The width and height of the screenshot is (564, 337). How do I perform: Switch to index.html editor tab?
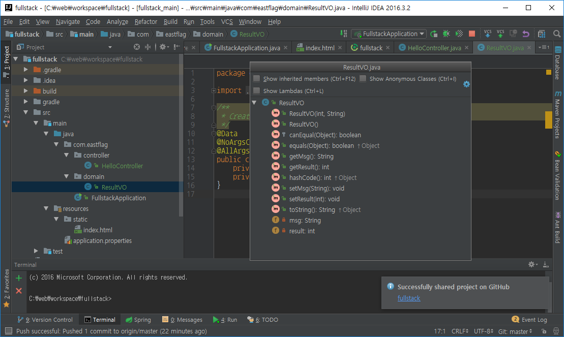click(x=319, y=47)
